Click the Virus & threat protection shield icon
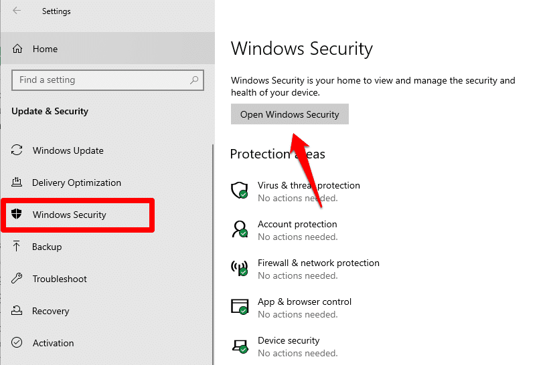The width and height of the screenshot is (557, 365). (x=239, y=191)
